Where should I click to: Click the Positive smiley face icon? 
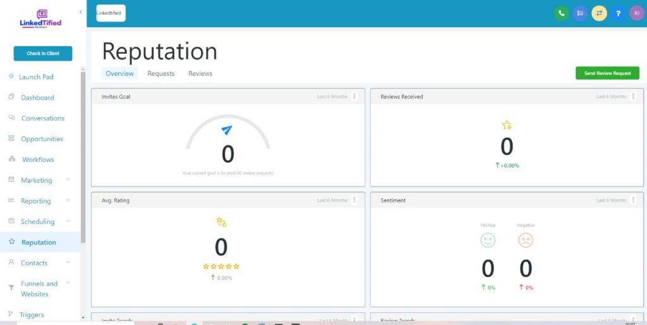click(x=488, y=240)
